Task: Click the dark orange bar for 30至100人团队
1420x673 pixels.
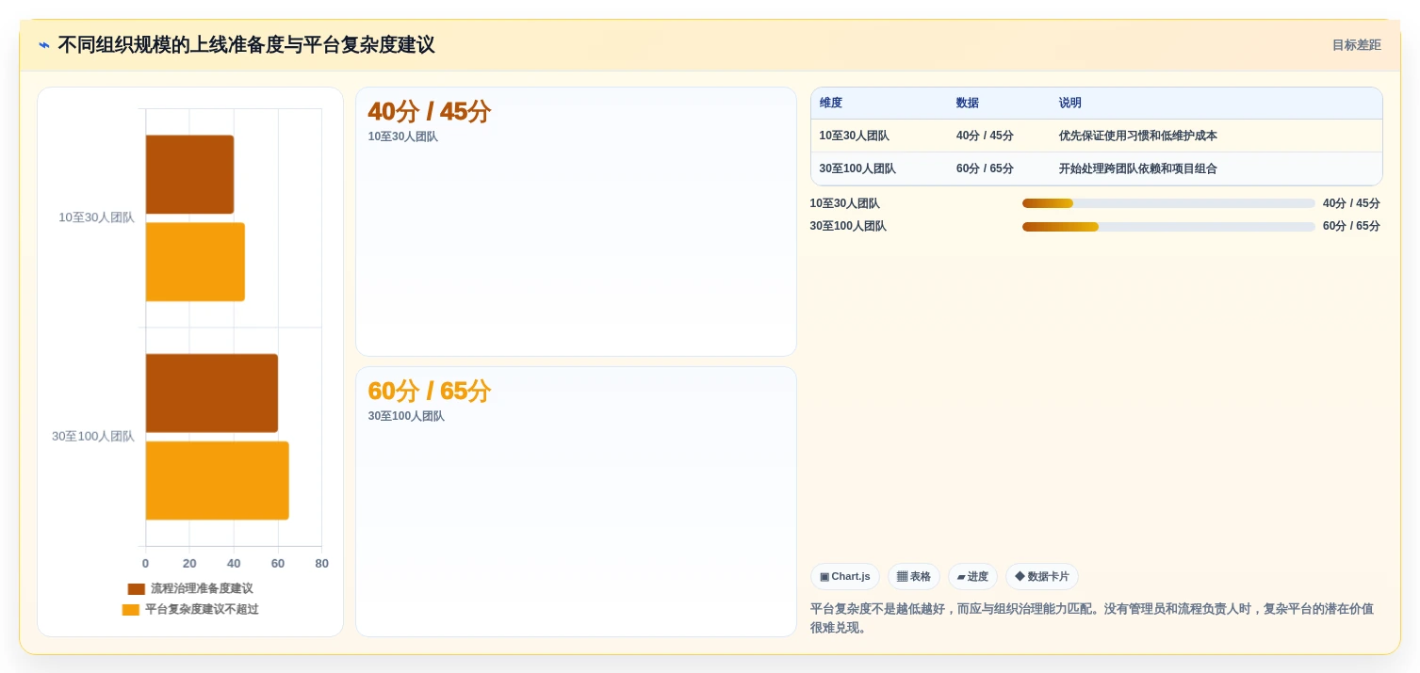Action: coord(212,393)
